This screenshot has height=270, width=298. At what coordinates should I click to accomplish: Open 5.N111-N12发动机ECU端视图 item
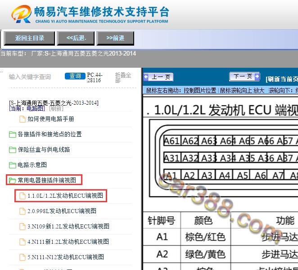click(x=66, y=257)
